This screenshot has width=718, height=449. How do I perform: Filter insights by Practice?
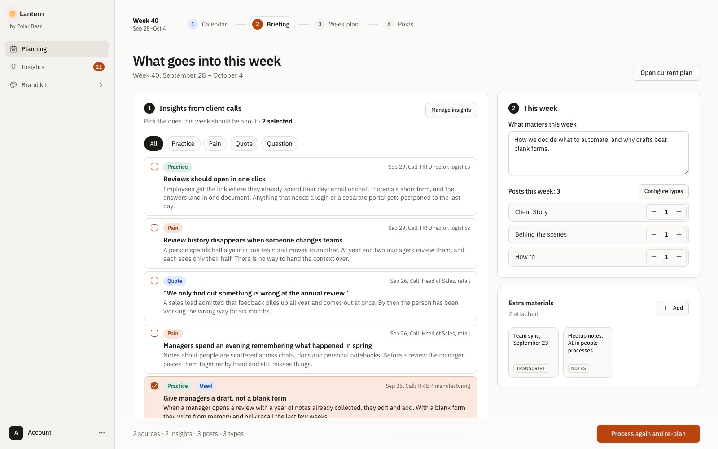tap(183, 144)
